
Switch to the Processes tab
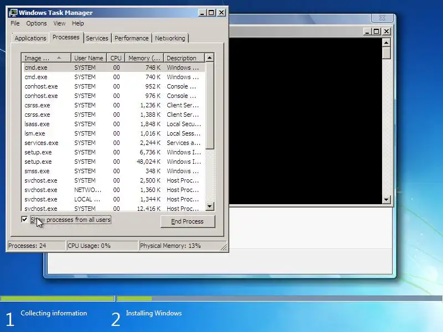click(x=66, y=37)
